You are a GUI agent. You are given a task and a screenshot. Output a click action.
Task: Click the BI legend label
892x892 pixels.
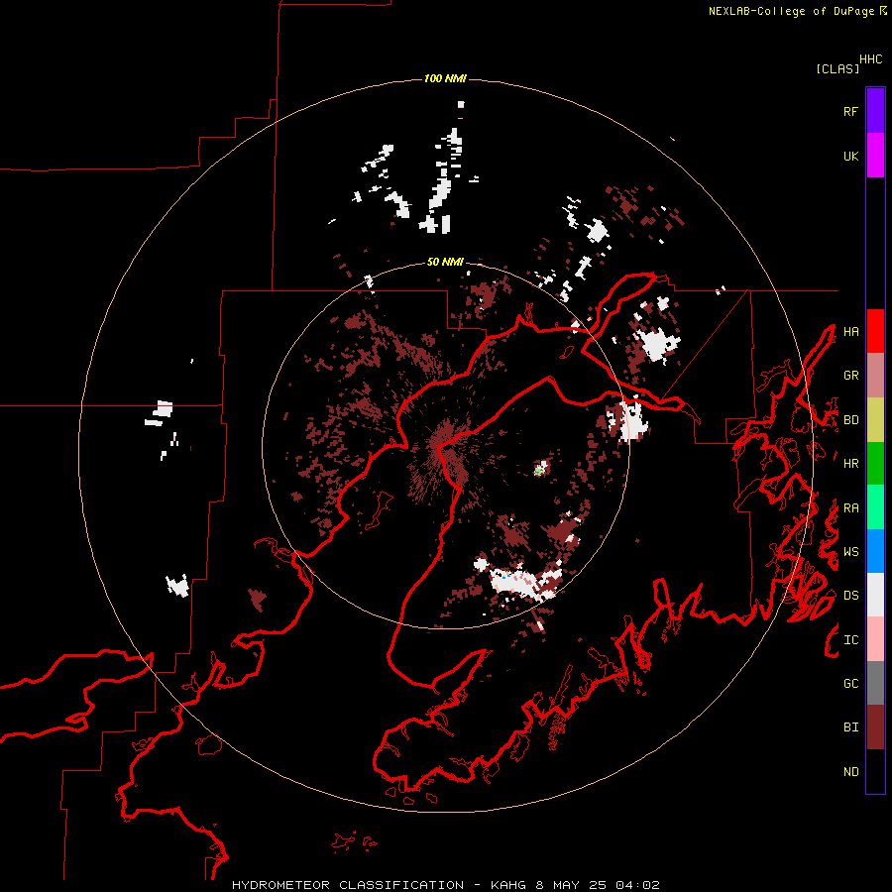851,727
